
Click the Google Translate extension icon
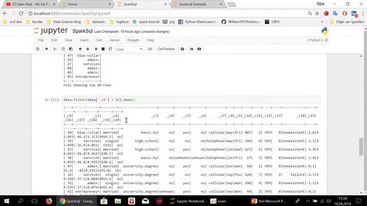click(x=335, y=14)
